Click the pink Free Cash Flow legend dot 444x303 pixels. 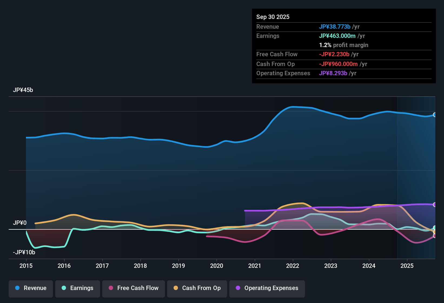(111, 288)
